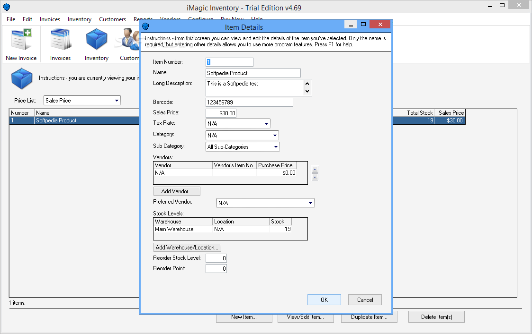Expand the Tax Rate dropdown
The width and height of the screenshot is (532, 334).
pyautogui.click(x=266, y=123)
